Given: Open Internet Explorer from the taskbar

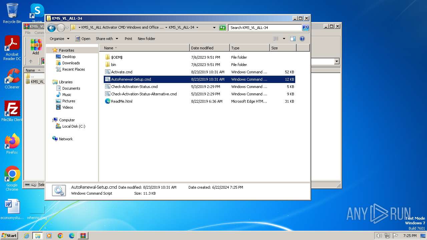Looking at the screenshot, I should point(26,236).
